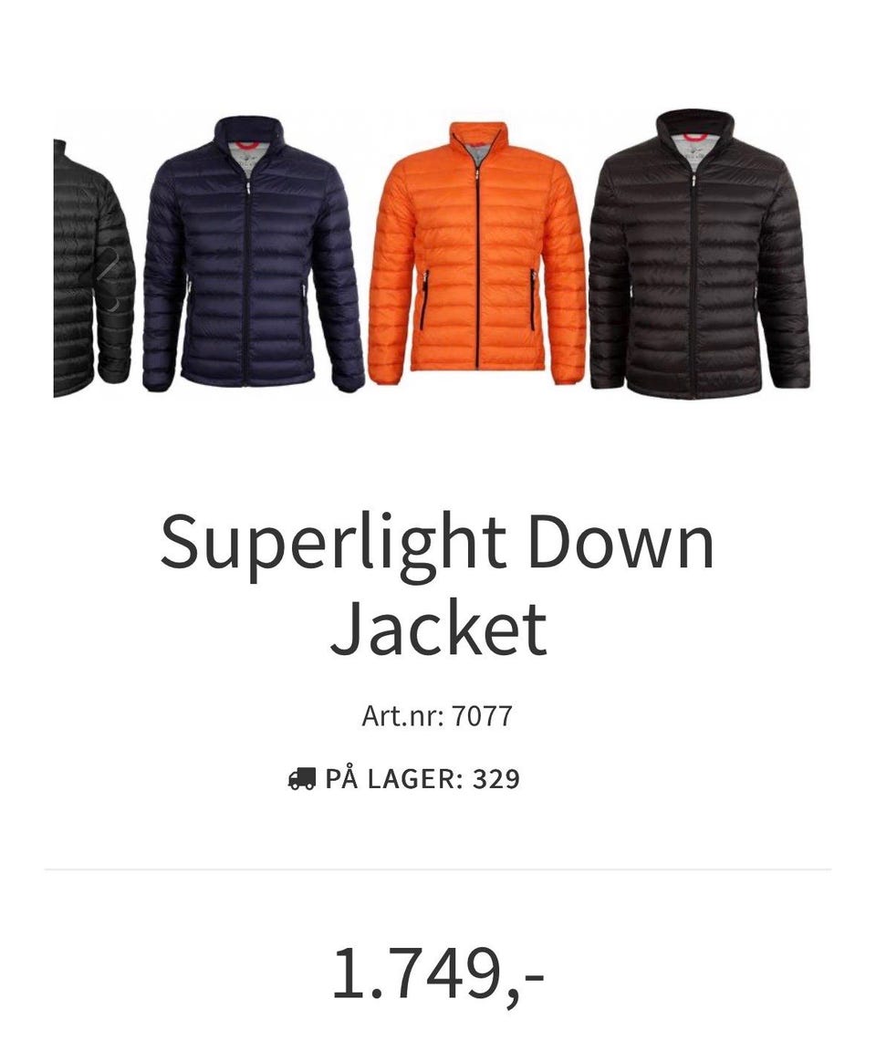Select the navy blue jacket image
This screenshot has height=1040, width=876.
[x=253, y=254]
